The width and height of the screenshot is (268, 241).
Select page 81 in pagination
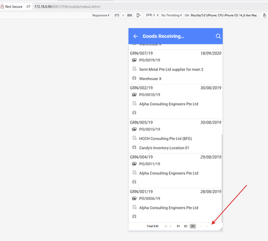click(178, 226)
